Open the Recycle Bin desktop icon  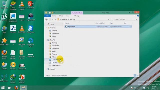[x=4, y=5]
